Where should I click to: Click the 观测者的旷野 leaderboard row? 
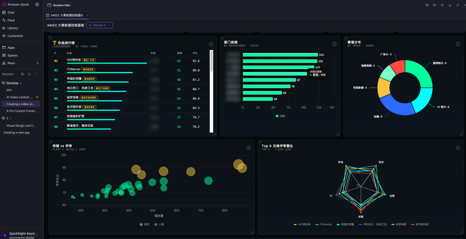131,117
